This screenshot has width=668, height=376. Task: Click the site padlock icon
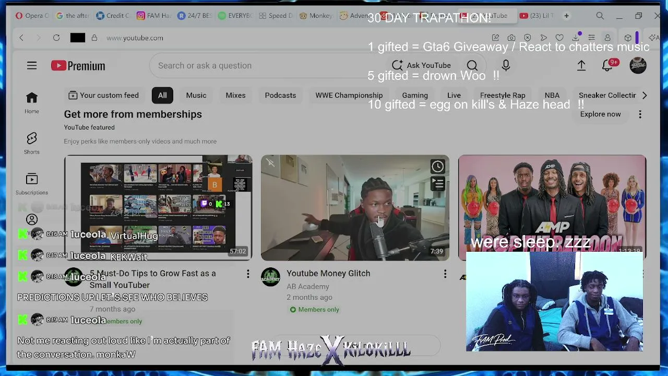click(x=94, y=38)
